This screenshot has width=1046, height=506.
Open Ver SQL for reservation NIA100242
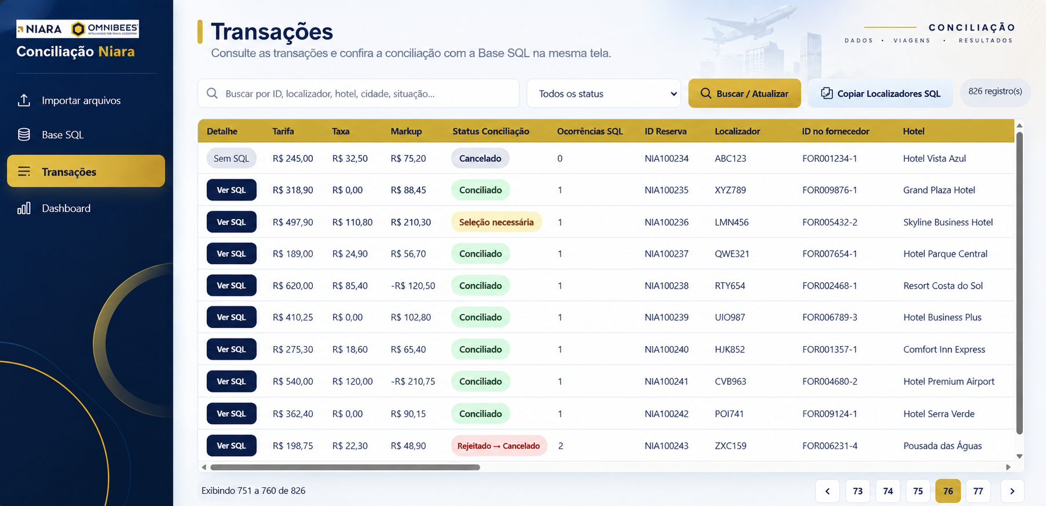click(231, 414)
